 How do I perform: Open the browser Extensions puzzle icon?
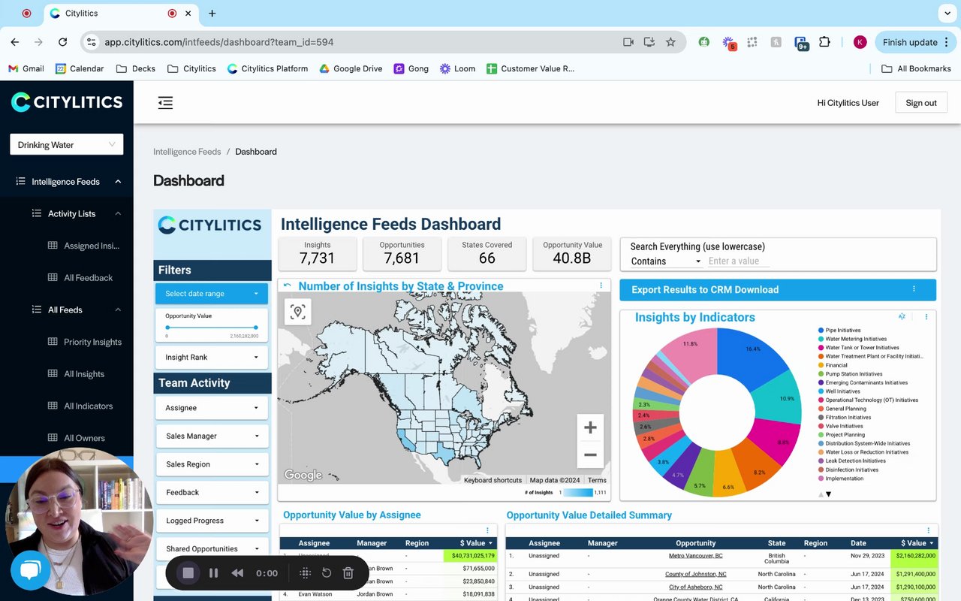[824, 42]
